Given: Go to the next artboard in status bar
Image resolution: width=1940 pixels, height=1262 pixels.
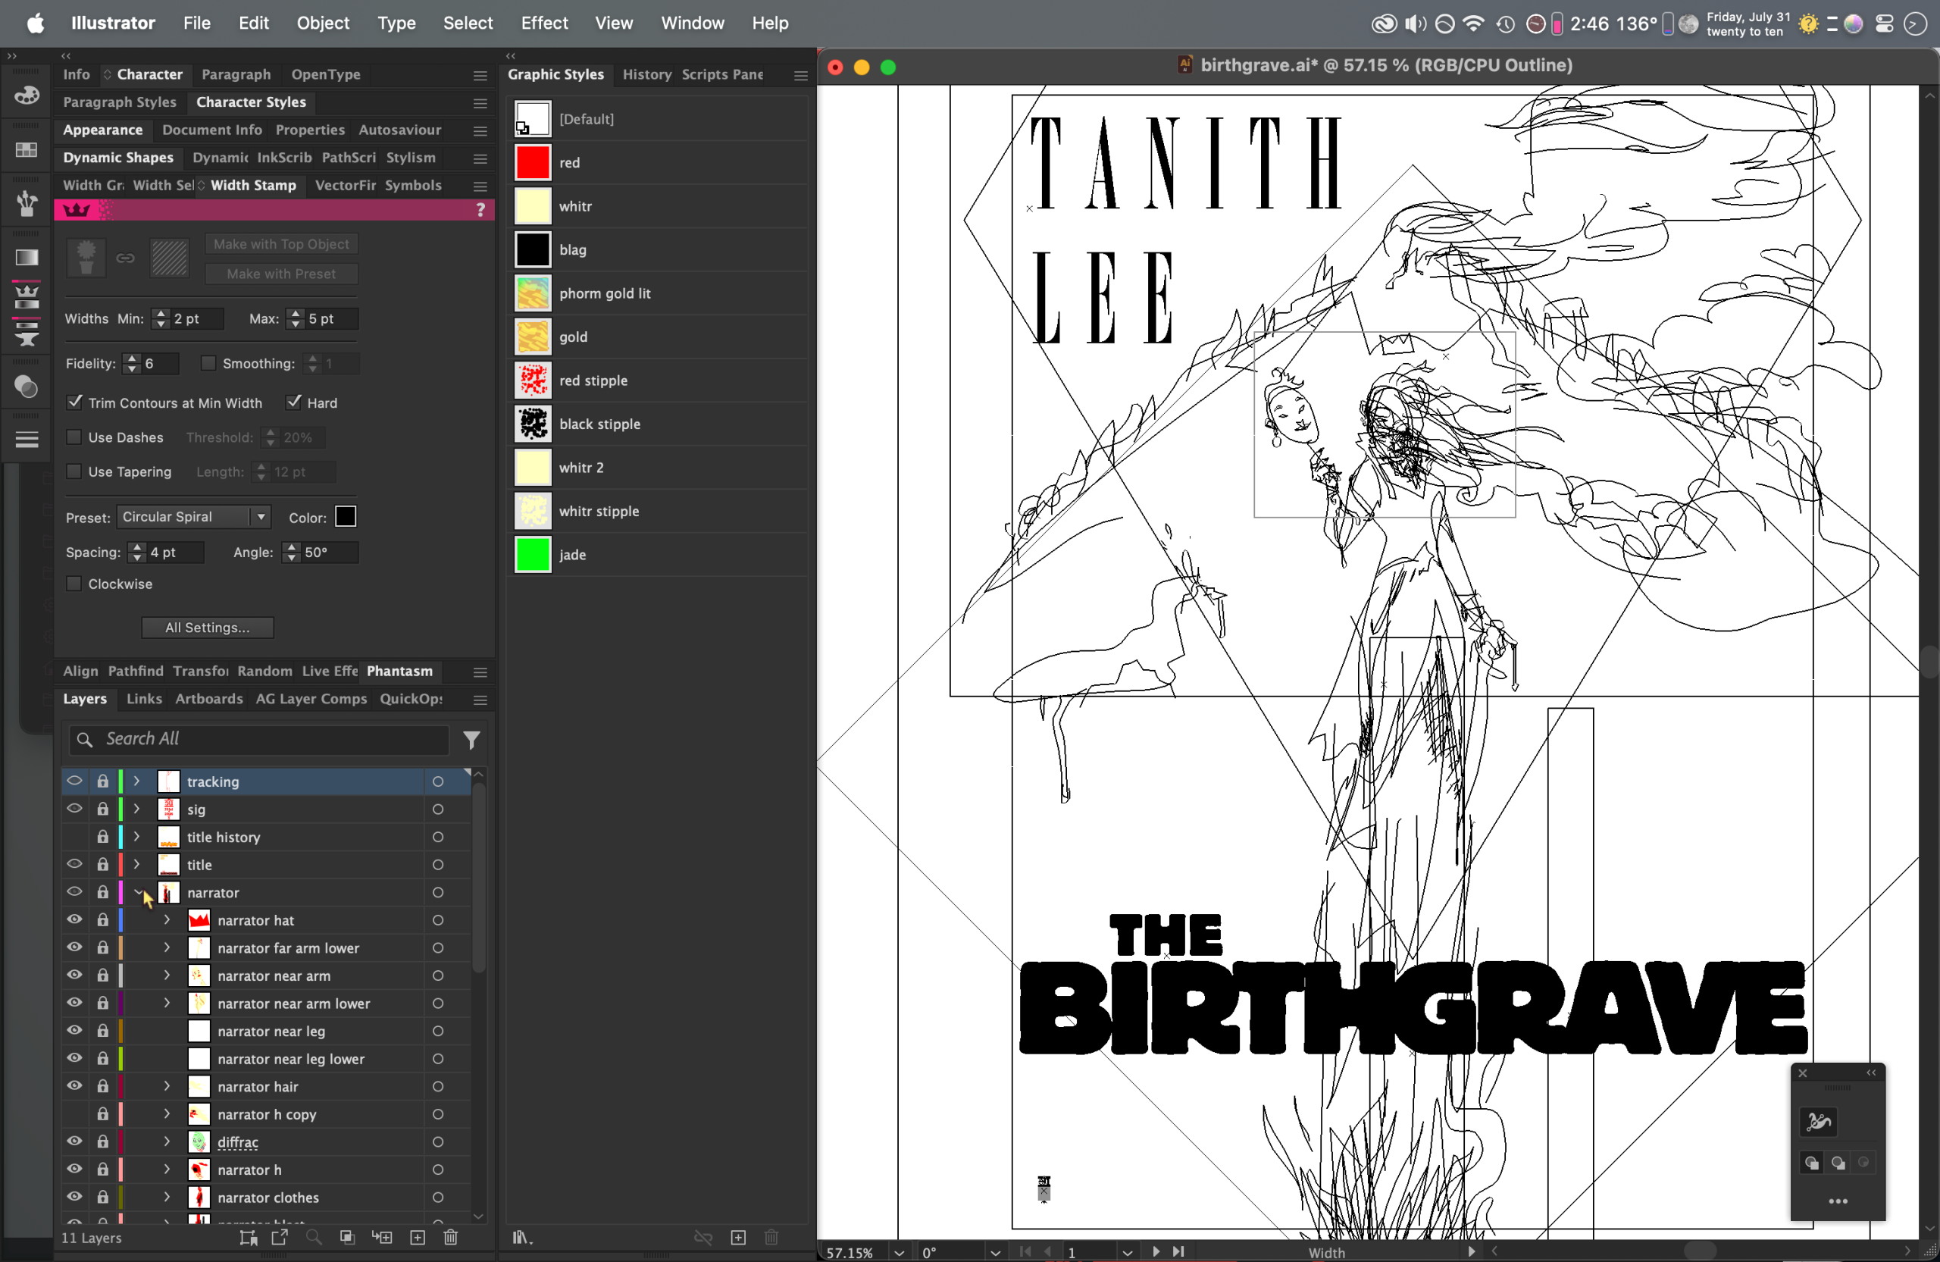Looking at the screenshot, I should [1156, 1251].
